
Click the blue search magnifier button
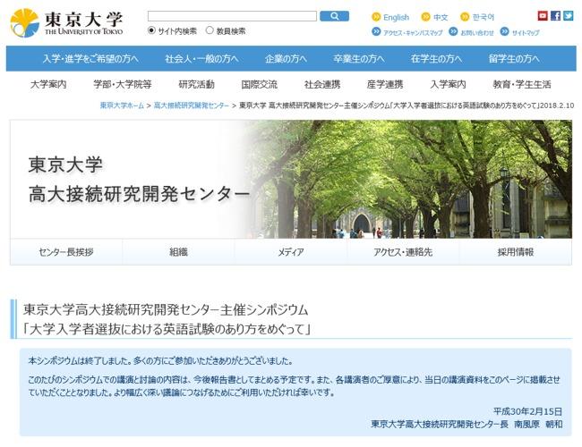[334, 16]
